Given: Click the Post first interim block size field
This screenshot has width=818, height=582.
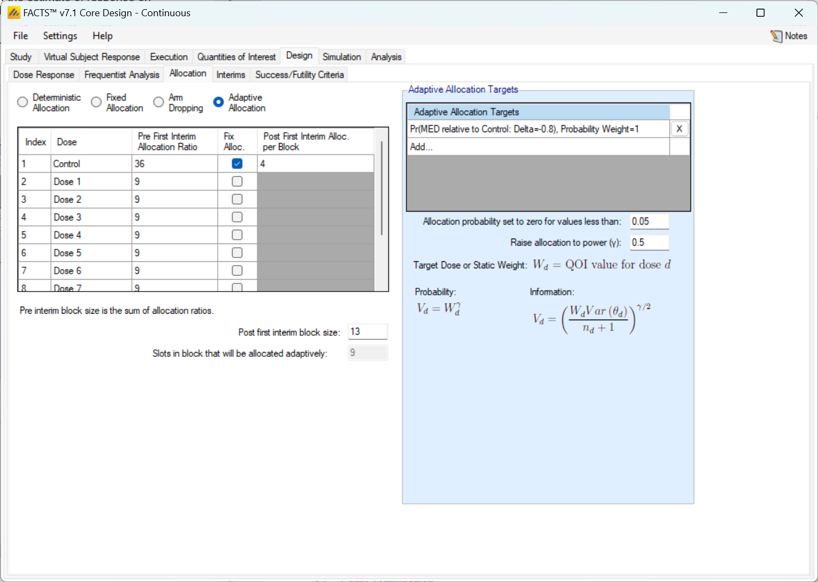Looking at the screenshot, I should tap(368, 331).
